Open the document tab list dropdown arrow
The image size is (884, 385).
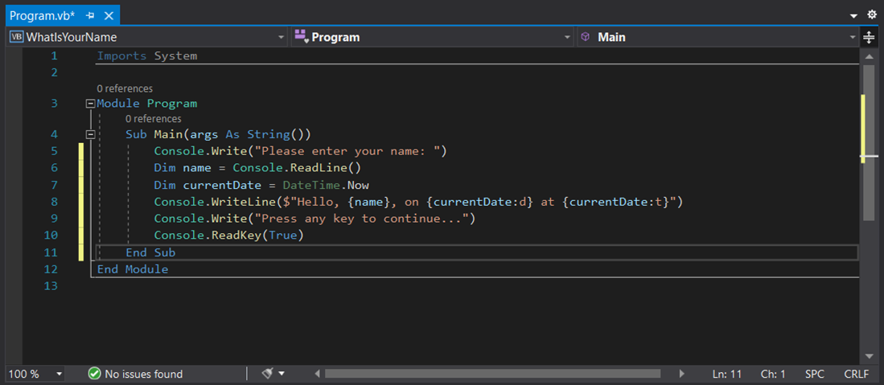[853, 15]
